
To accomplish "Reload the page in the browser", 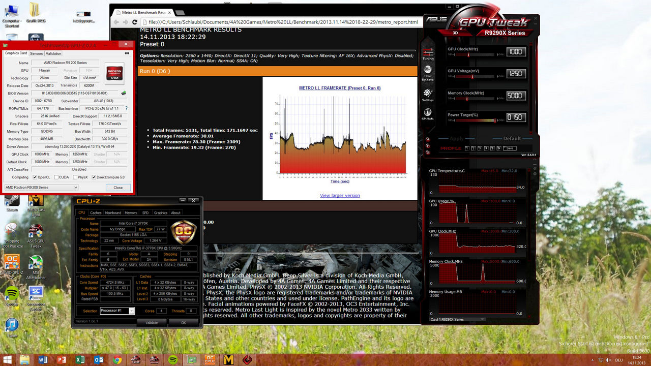I will (x=135, y=22).
